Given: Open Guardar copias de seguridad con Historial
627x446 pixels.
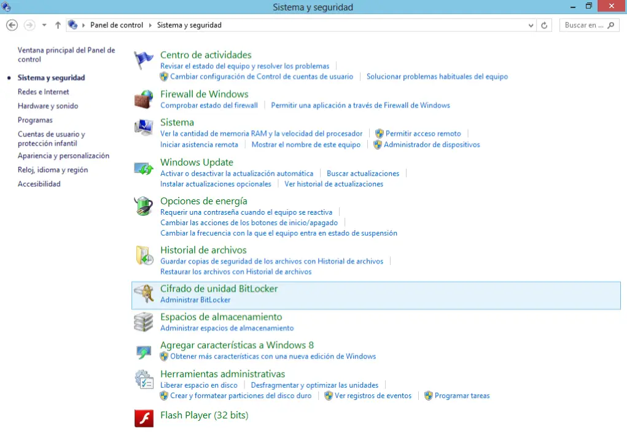Looking at the screenshot, I should tap(272, 261).
